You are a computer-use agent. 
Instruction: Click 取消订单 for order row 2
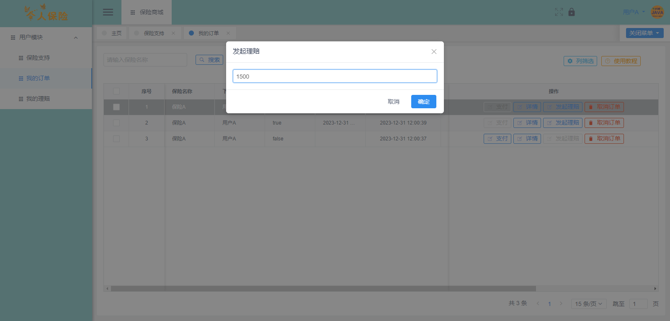tap(604, 123)
